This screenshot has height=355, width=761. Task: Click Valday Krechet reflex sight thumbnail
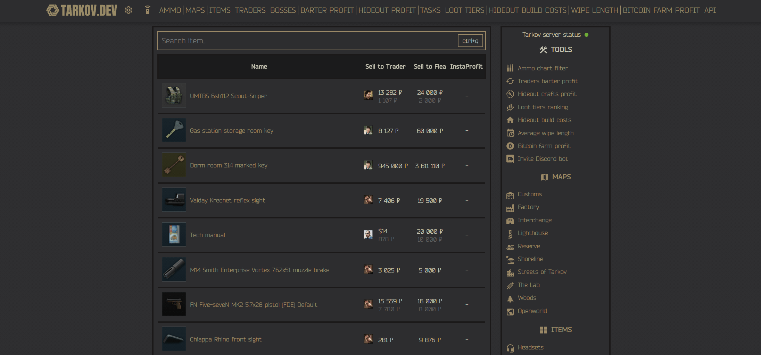click(174, 200)
